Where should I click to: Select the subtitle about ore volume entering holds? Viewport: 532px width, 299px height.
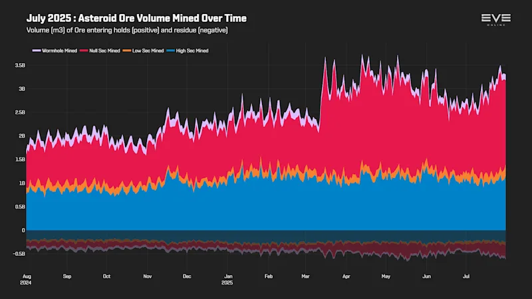[x=127, y=30]
